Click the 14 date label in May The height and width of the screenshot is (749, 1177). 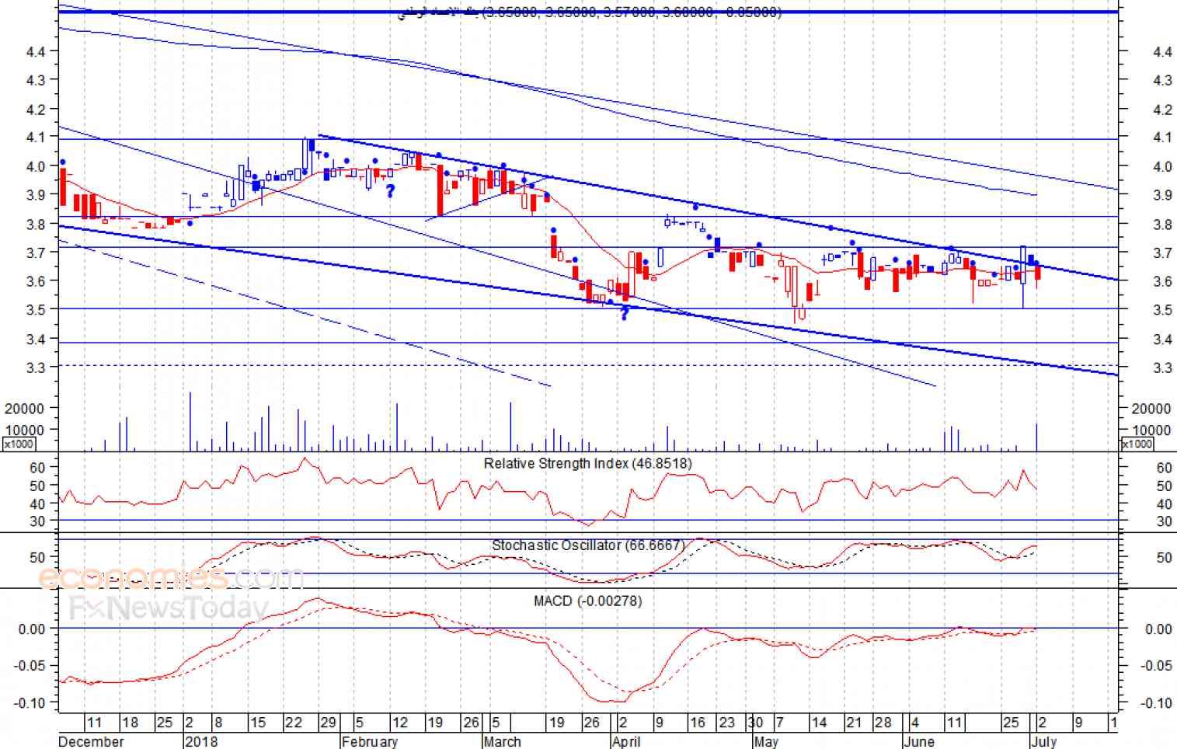point(819,723)
